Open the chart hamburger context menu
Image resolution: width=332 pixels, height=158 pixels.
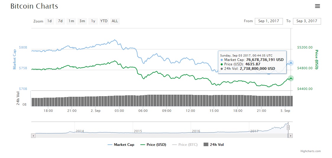click(x=318, y=6)
